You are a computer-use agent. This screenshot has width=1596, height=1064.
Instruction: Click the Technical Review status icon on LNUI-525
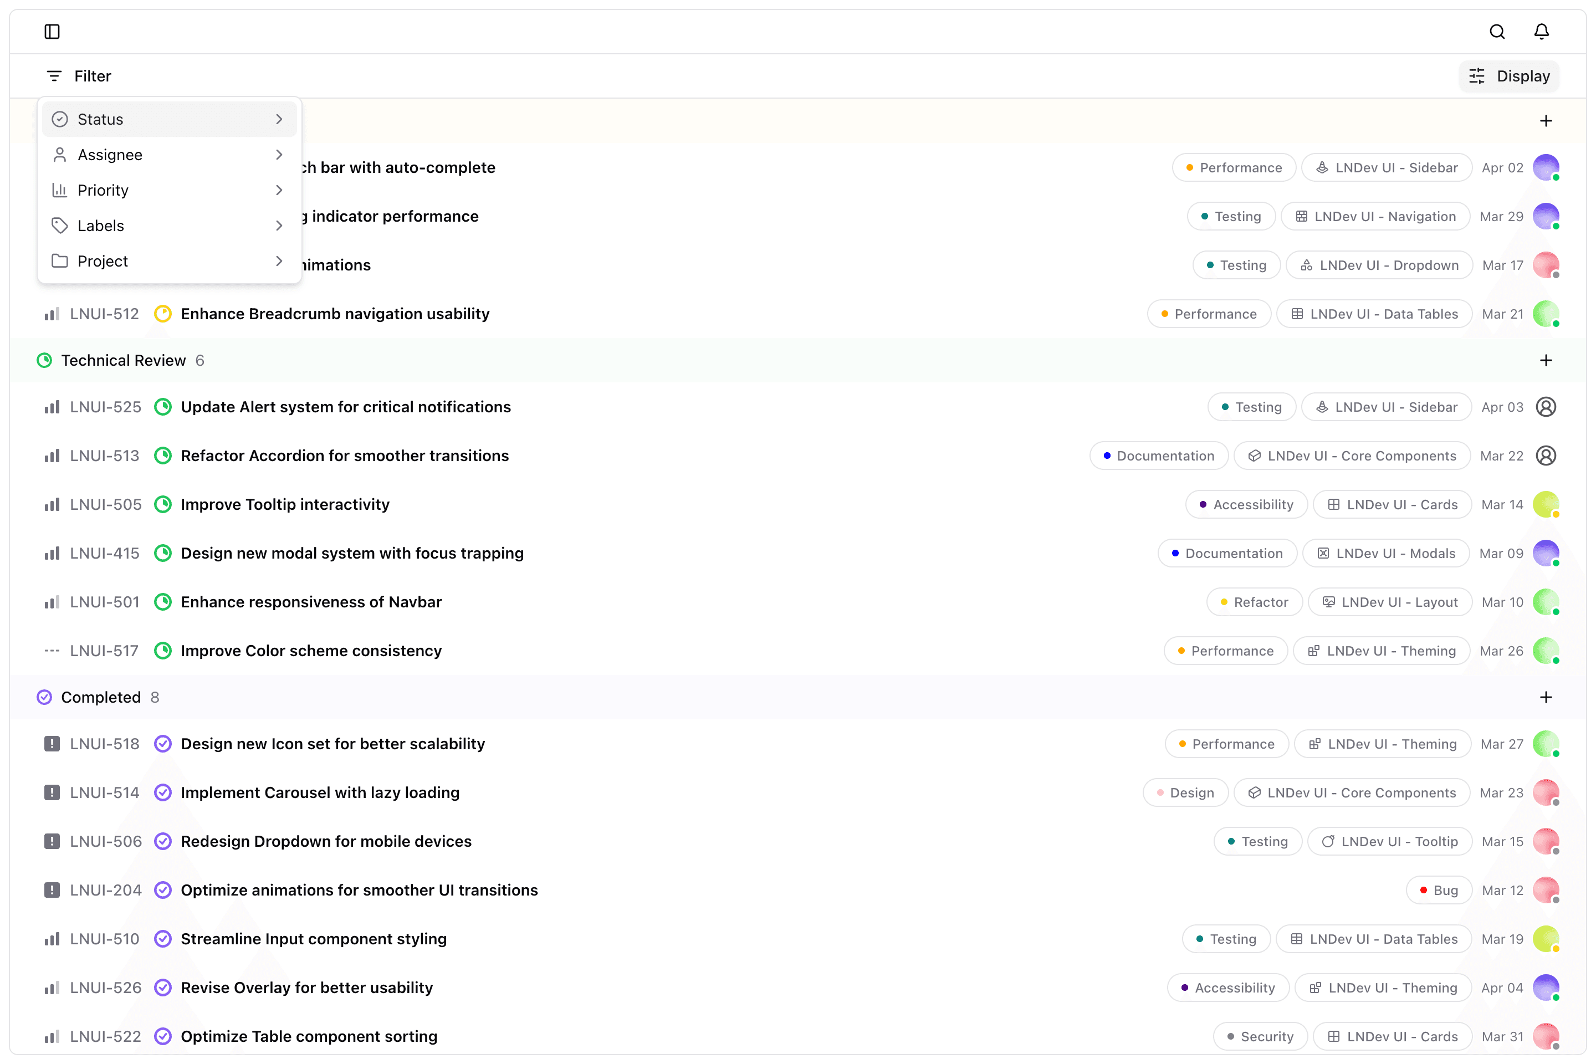pyautogui.click(x=163, y=406)
